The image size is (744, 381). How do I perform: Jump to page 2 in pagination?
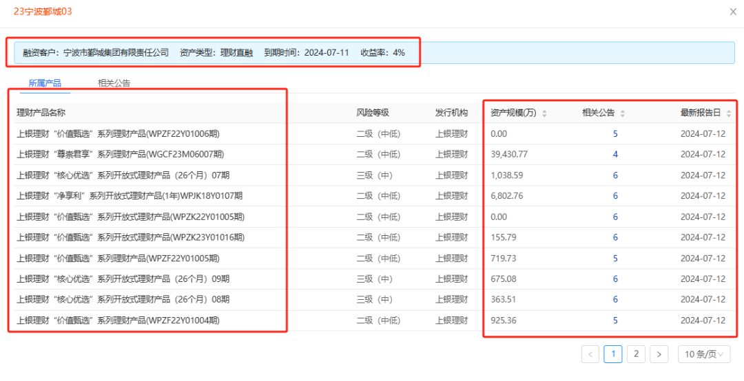click(x=637, y=354)
